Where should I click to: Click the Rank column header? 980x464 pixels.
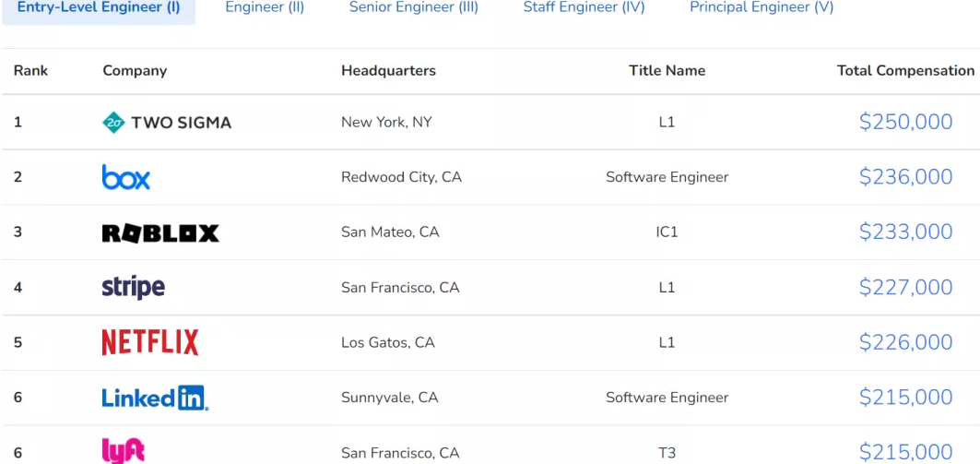pos(31,71)
